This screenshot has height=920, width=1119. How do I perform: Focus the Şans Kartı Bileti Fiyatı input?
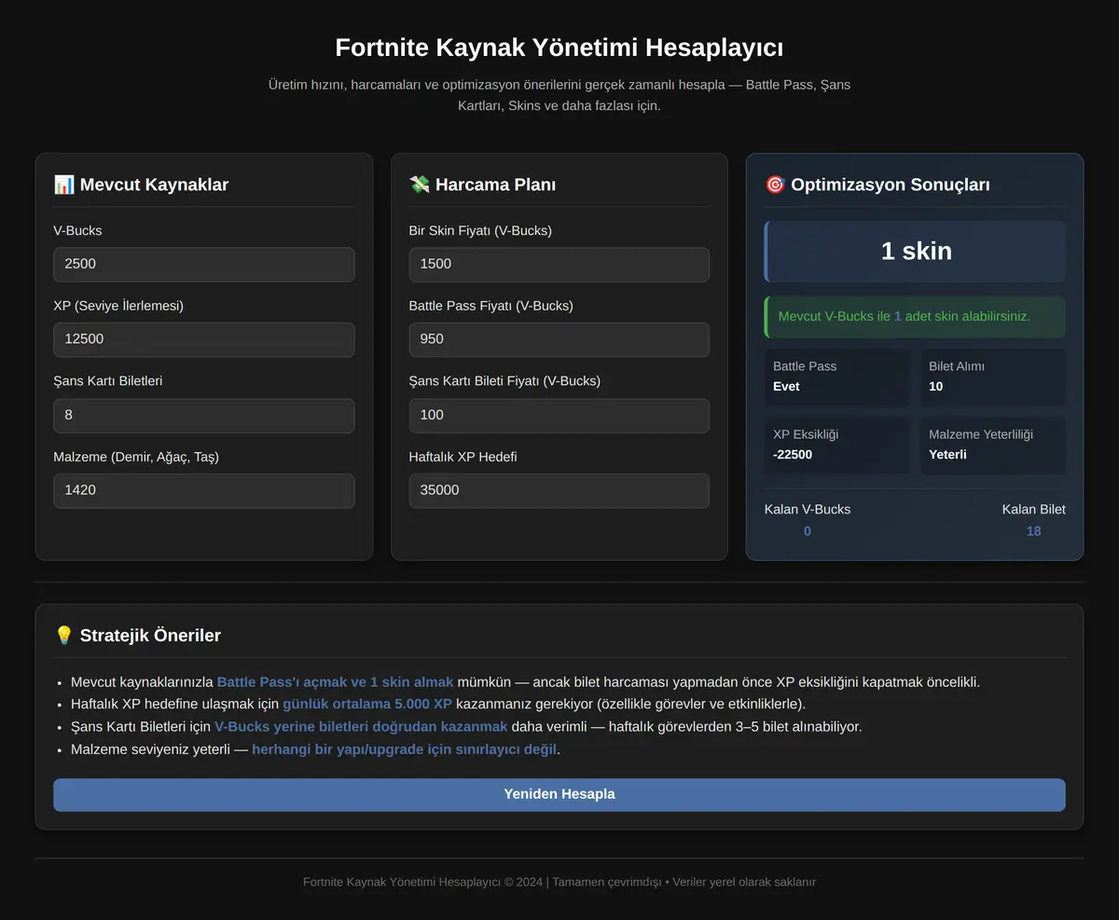(x=559, y=416)
